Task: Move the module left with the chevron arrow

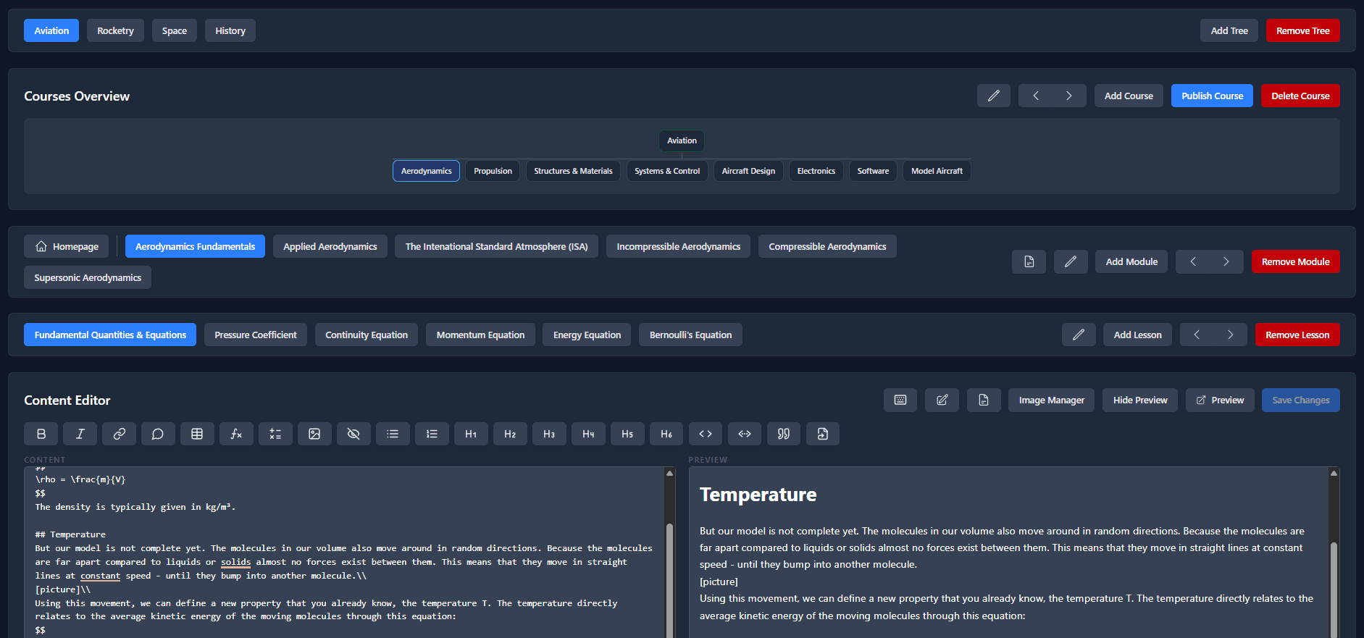Action: pyautogui.click(x=1193, y=261)
